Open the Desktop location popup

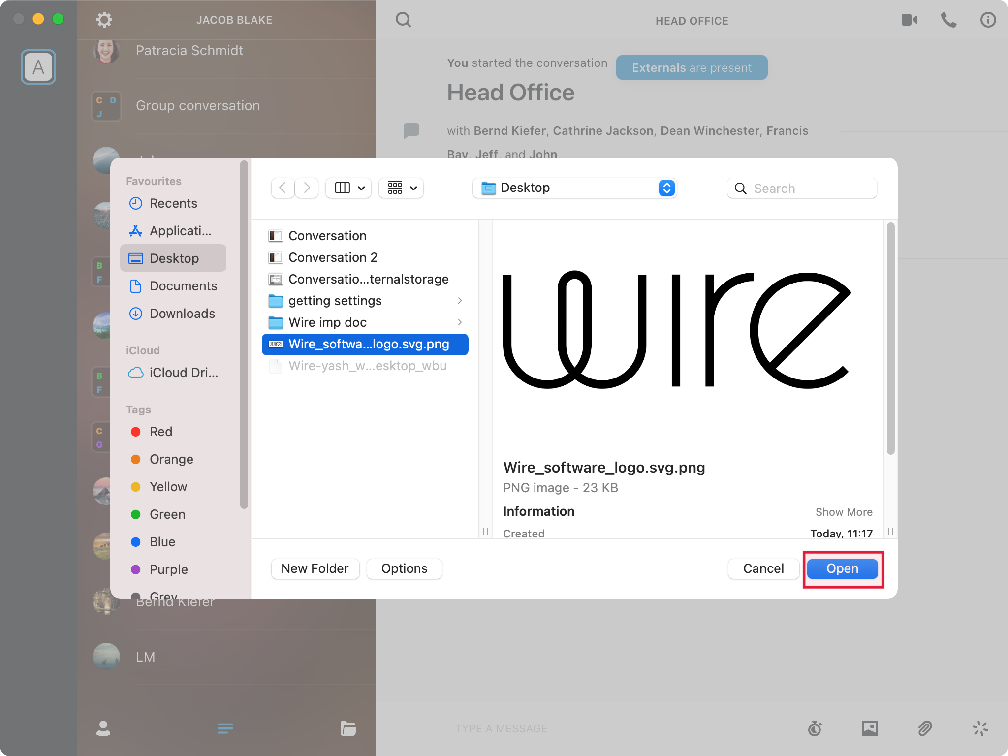pyautogui.click(x=574, y=188)
